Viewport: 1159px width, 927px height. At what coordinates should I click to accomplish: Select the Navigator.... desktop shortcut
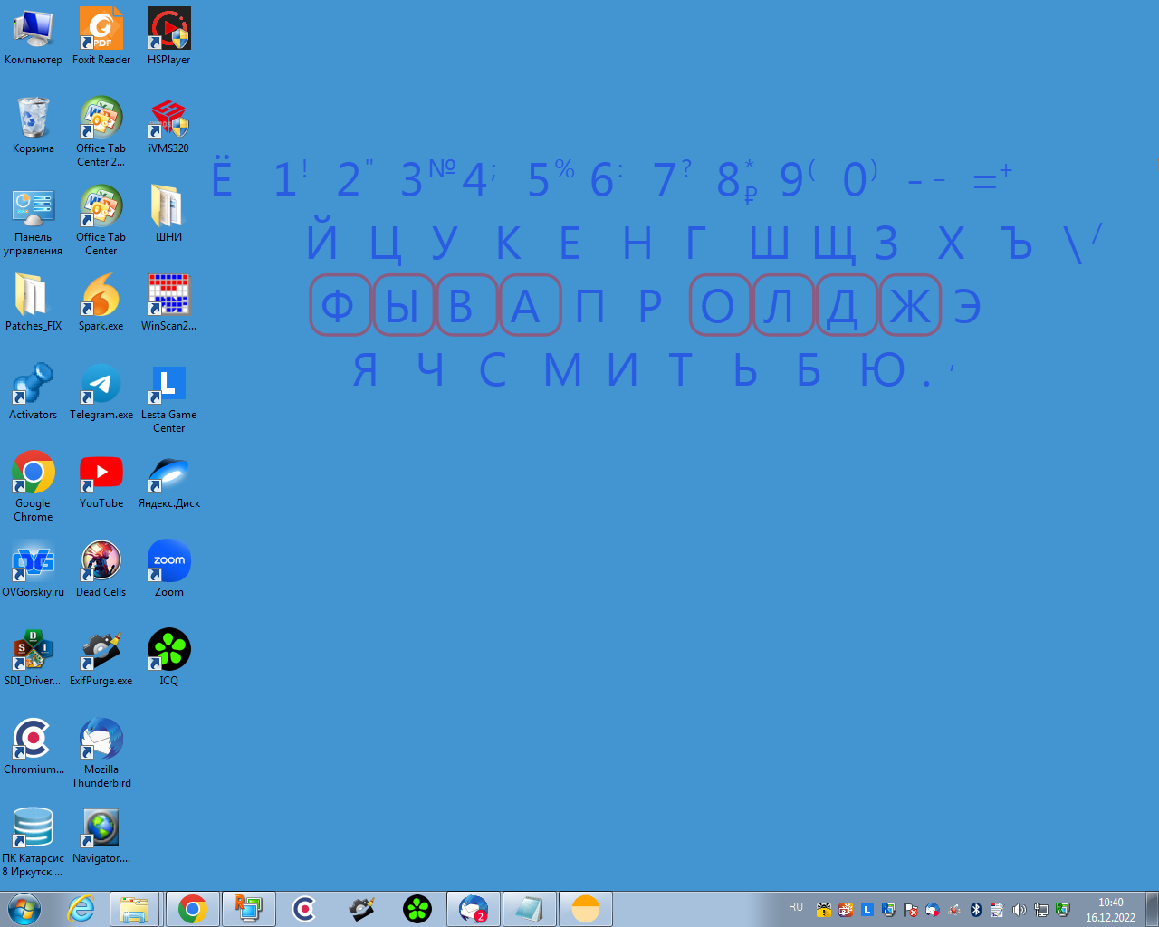101,836
